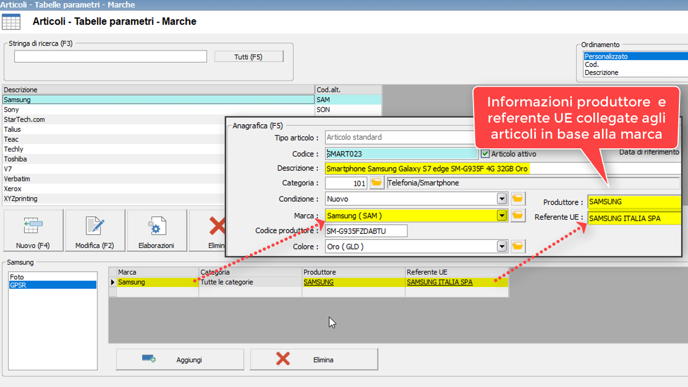Screen dimensions: 688x387
Task: Click the Tutti (F5) button
Action: point(248,56)
